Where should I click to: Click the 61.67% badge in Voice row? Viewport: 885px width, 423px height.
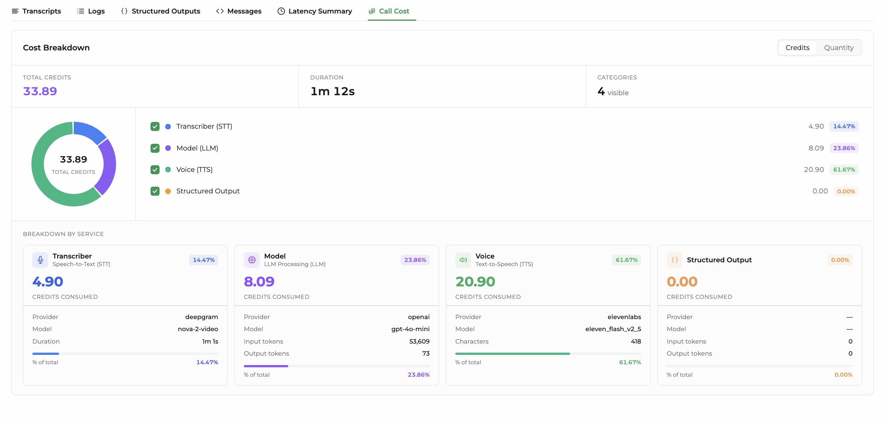tap(844, 170)
